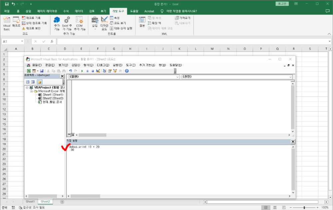333x210 pixels.
Task: Open VBA Help (blue question mark)
Action: [x=127, y=71]
